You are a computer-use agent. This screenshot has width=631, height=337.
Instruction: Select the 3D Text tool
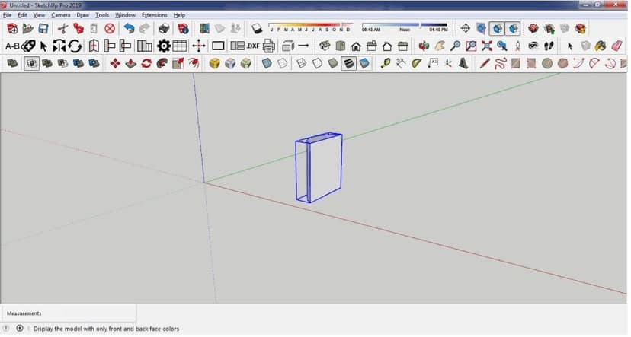click(463, 63)
